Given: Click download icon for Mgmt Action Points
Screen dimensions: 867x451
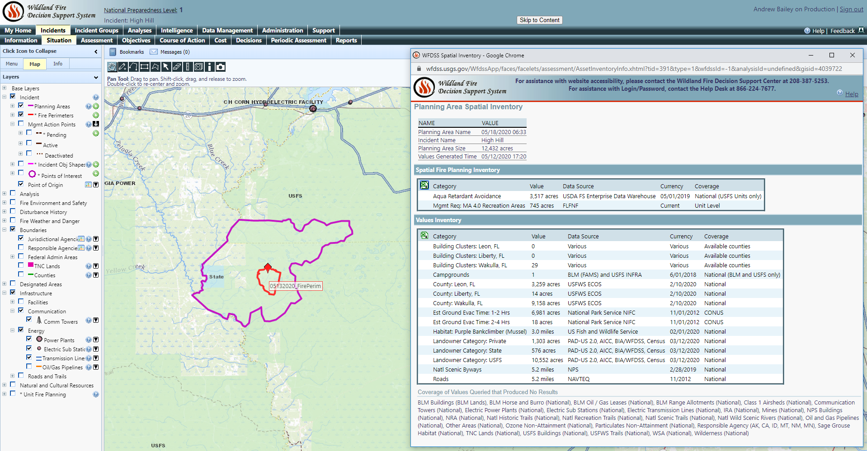Looking at the screenshot, I should tap(96, 124).
